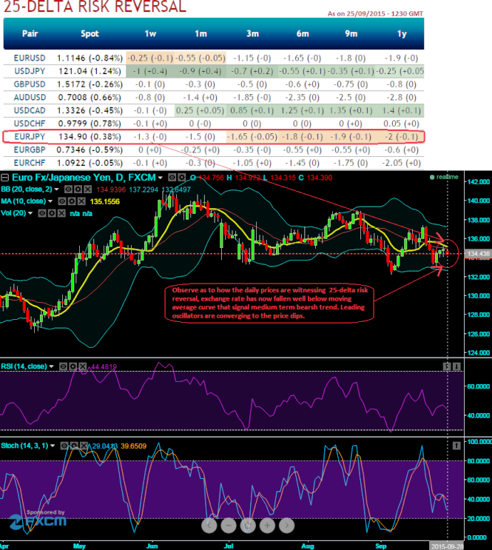Select the 1m column header
Image resolution: width=492 pixels, height=550 pixels.
(201, 33)
